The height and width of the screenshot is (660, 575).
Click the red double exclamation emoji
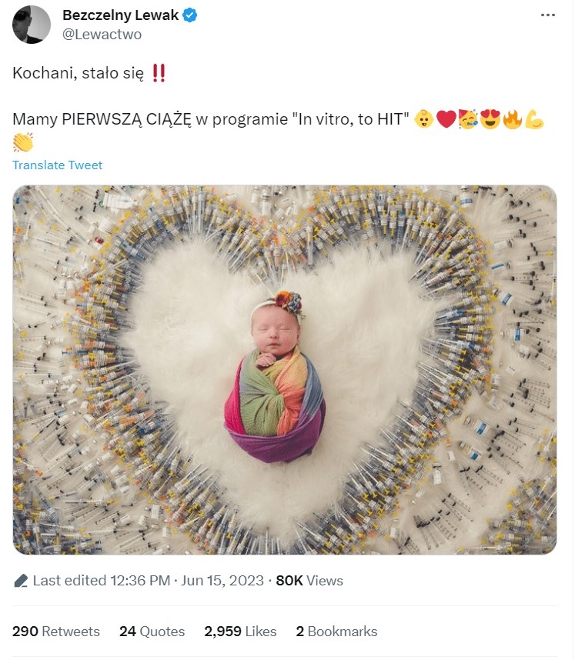coord(159,74)
